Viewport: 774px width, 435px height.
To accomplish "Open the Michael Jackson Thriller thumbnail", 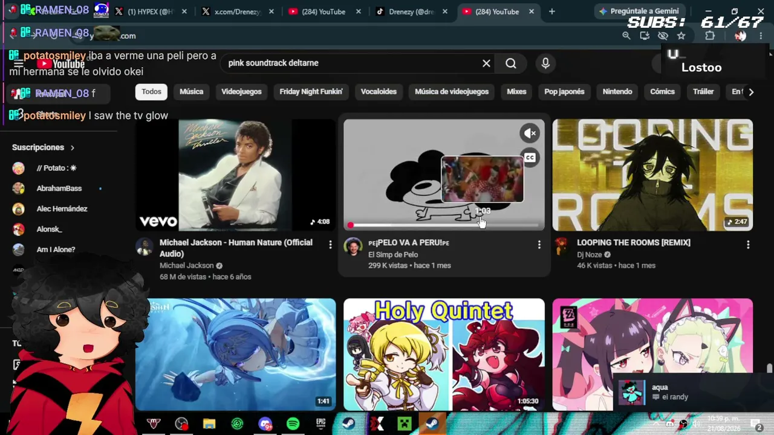I will click(x=235, y=175).
